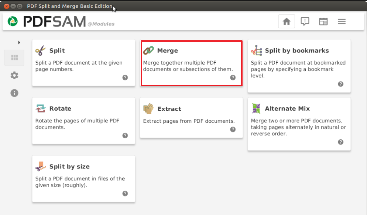Screen dimensions: 367x215
Task: Open the Alternate Mix module icon
Action: (256, 108)
